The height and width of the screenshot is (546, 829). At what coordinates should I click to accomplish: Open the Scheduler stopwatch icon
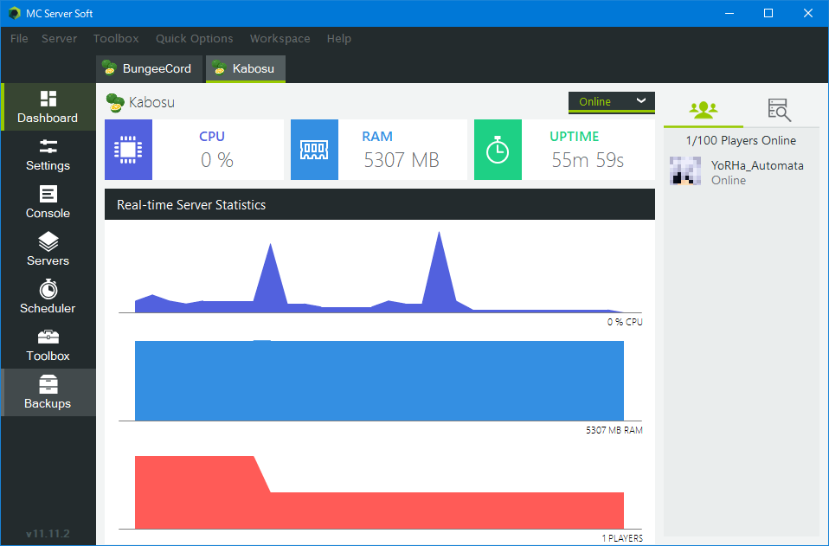48,289
